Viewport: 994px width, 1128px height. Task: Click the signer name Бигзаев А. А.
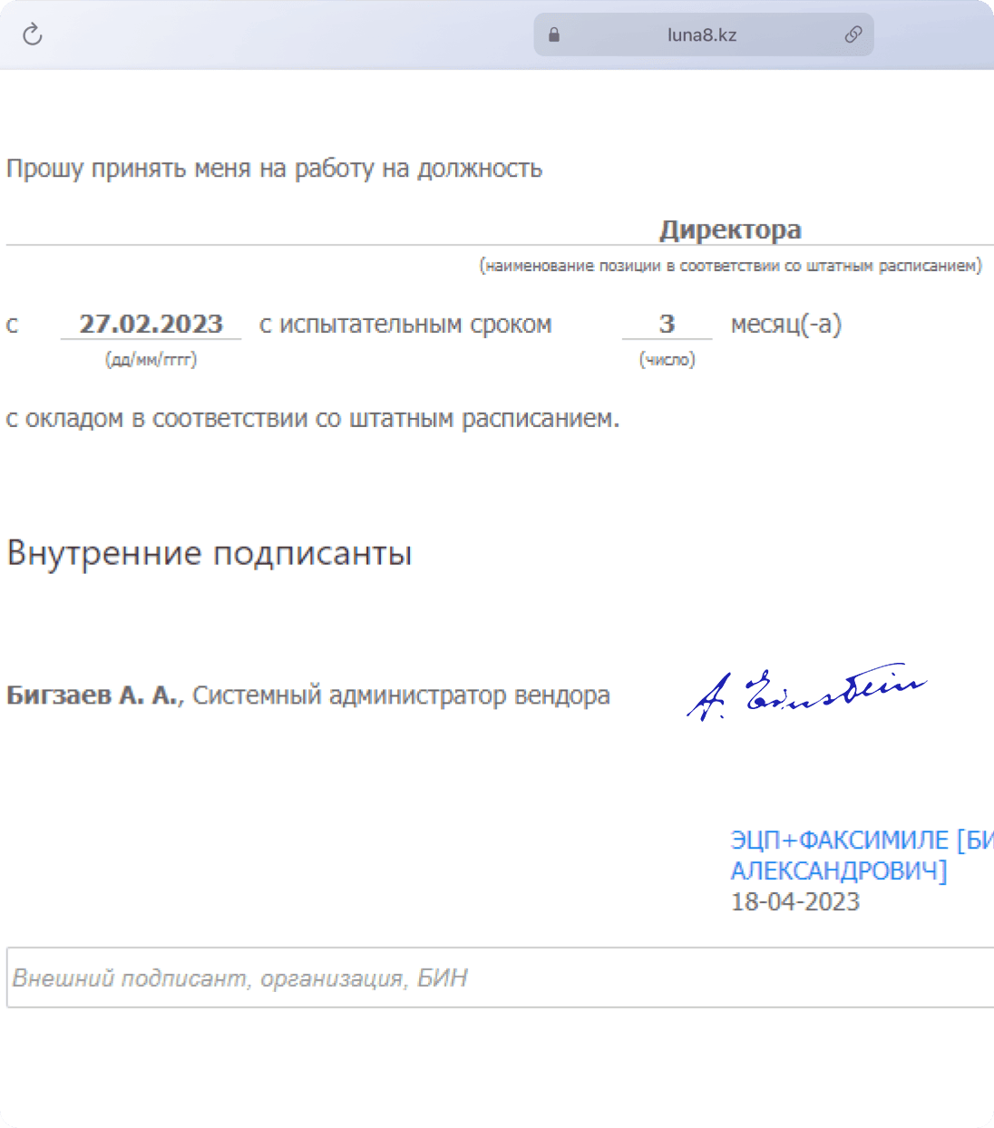pos(93,695)
